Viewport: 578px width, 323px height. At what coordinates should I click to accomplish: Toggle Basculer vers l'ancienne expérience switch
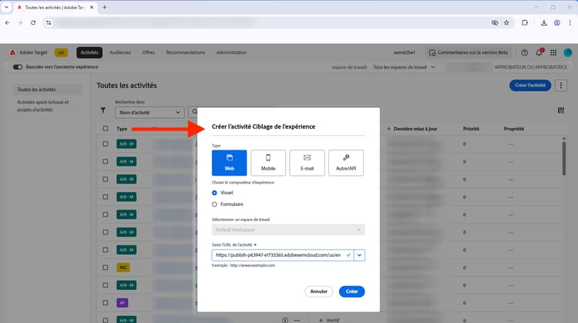[x=18, y=67]
